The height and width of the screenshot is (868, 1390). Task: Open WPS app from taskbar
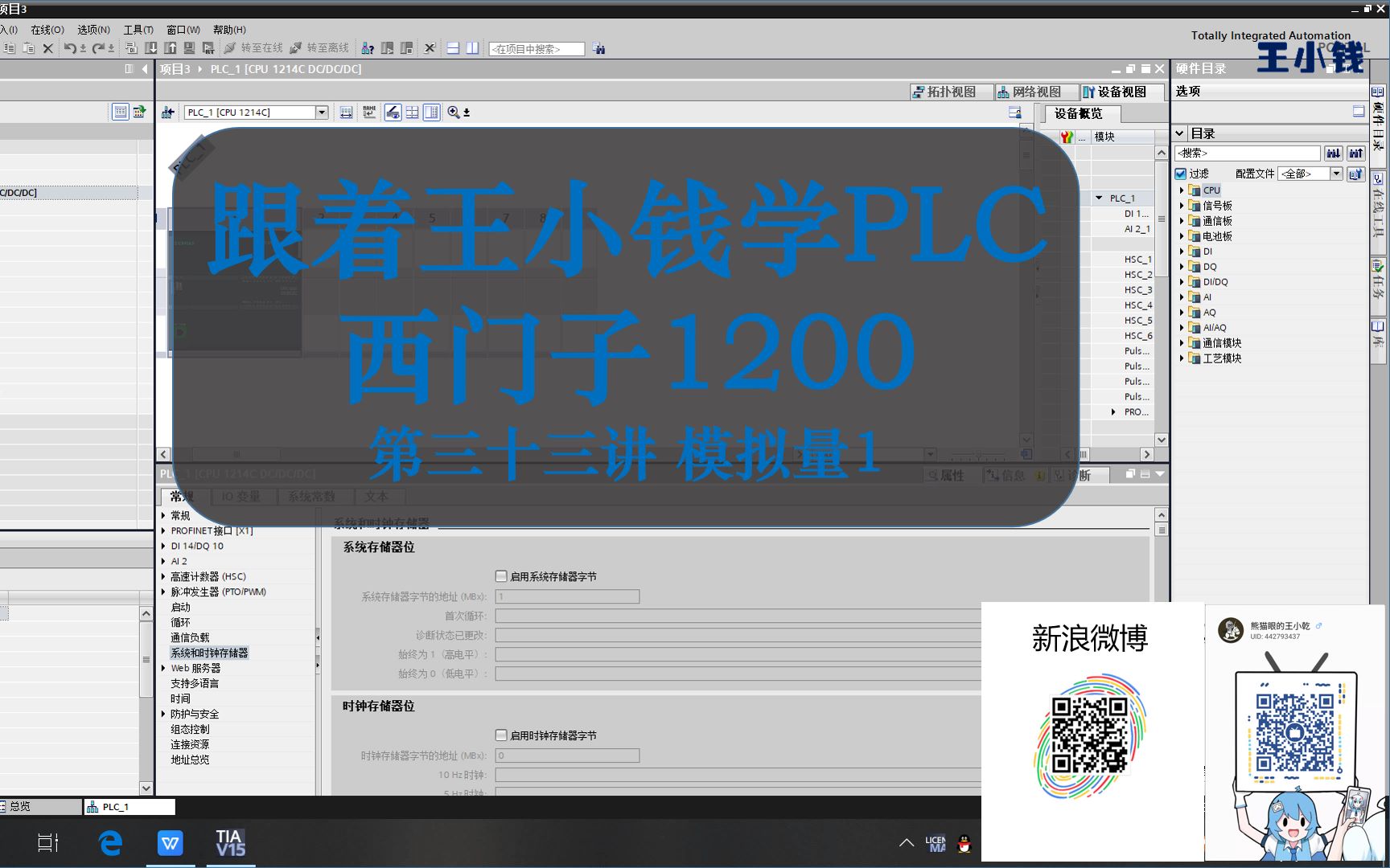pos(170,843)
